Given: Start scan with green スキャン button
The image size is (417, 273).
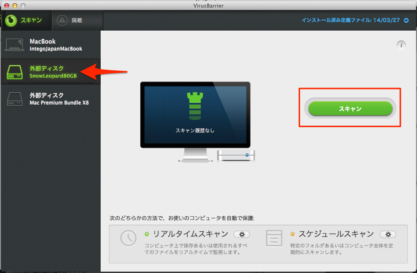Looking at the screenshot, I should click(350, 108).
